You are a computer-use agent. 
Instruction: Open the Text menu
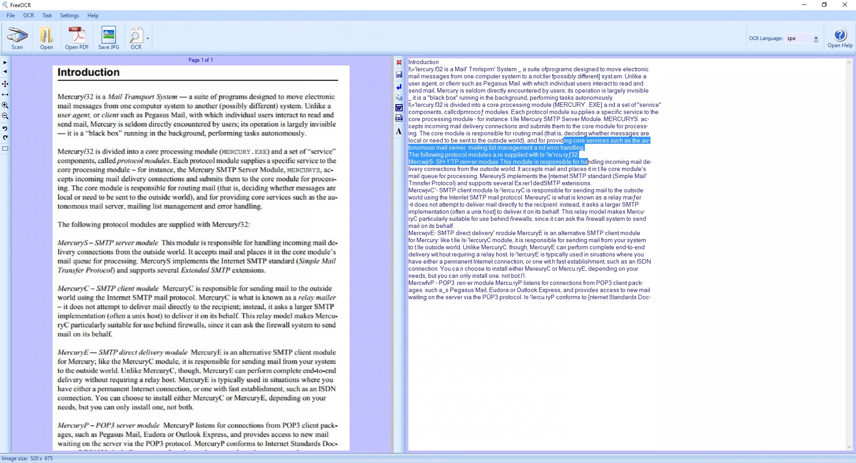[x=47, y=16]
